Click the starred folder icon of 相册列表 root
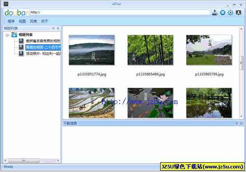The width and height of the screenshot is (246, 172). click(x=14, y=35)
